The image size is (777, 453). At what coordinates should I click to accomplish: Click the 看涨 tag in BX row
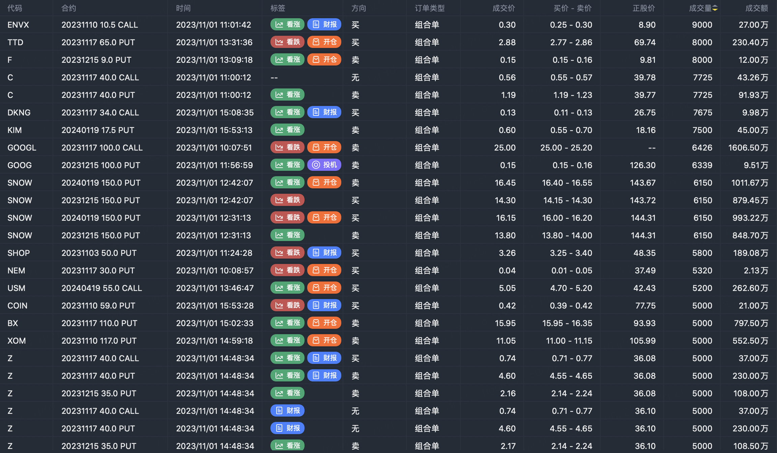(x=287, y=323)
